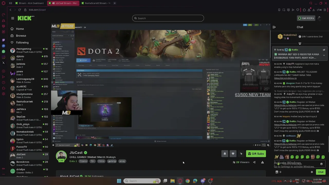Click the taskbar Search box
This screenshot has width=329, height=185.
[x=142, y=181]
